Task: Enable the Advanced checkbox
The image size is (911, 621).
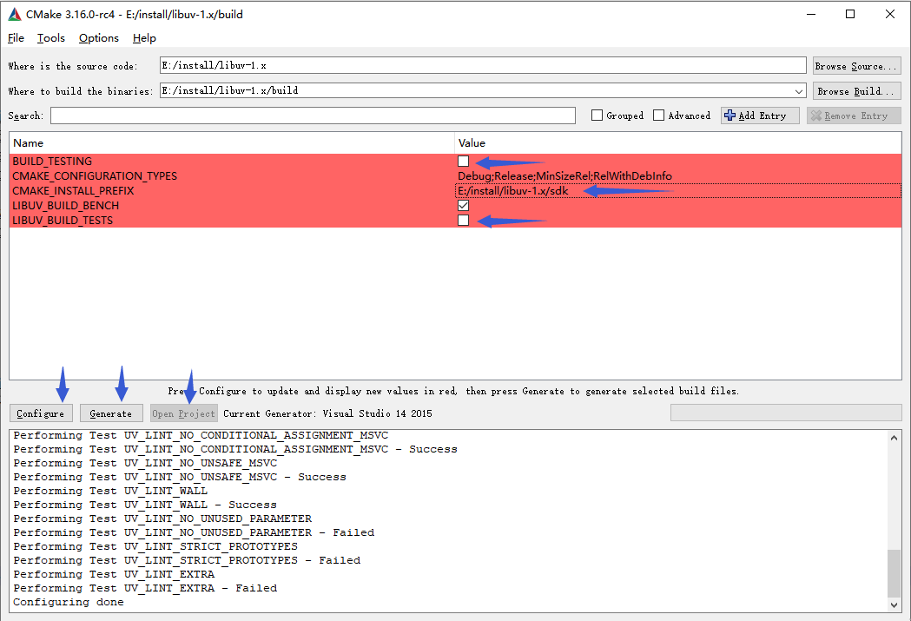Action: pyautogui.click(x=658, y=116)
